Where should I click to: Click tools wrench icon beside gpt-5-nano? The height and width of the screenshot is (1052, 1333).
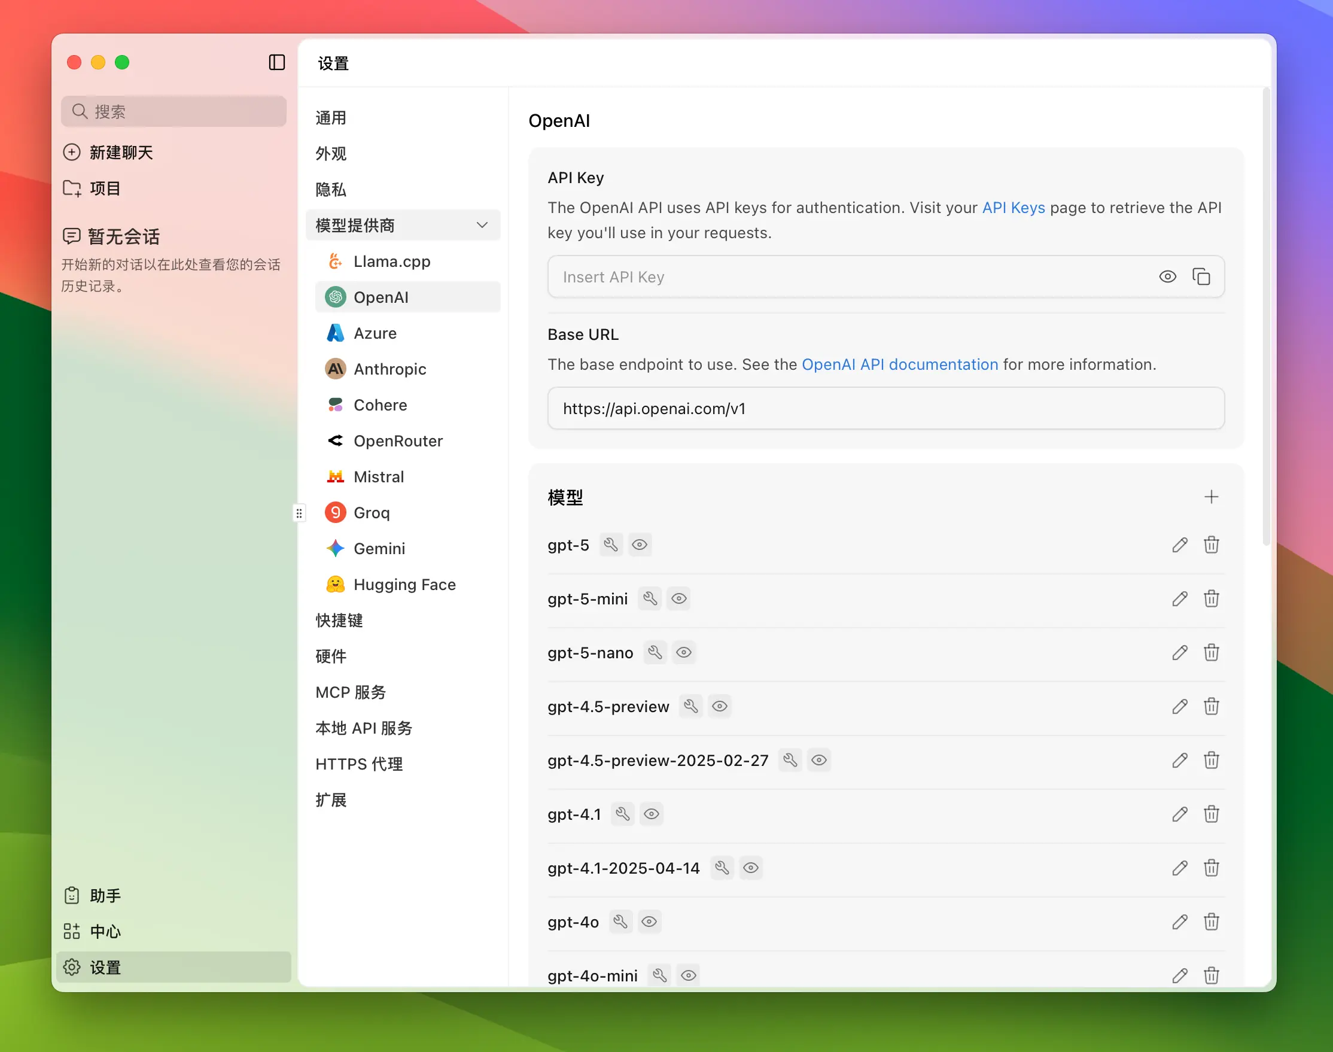pyautogui.click(x=655, y=652)
